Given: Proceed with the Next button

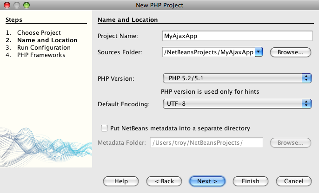Looking at the screenshot, I should click(x=207, y=181).
